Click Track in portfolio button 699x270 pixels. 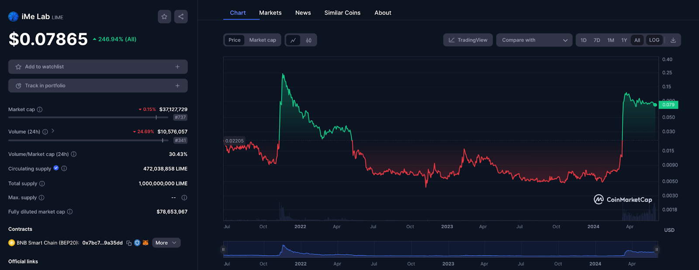[x=98, y=86]
